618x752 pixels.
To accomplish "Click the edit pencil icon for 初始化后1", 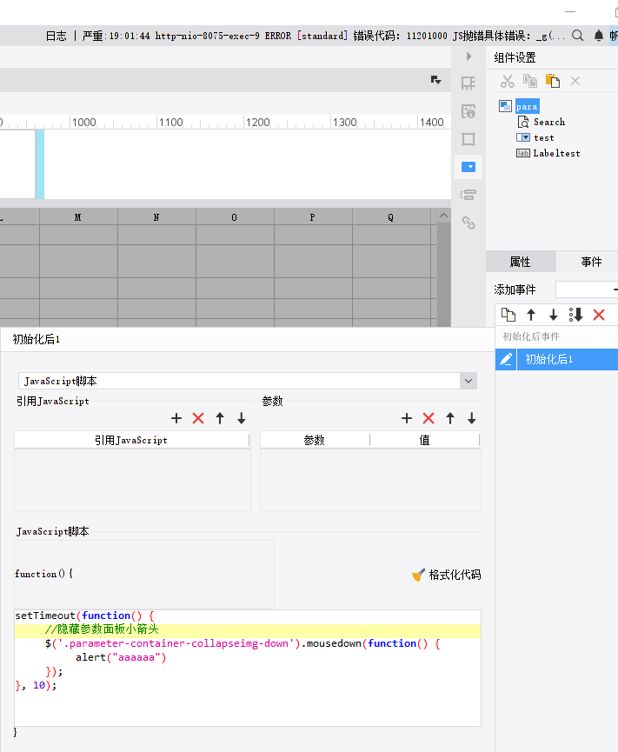I will point(506,359).
